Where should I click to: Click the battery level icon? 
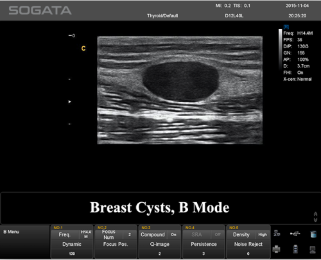(x=295, y=249)
